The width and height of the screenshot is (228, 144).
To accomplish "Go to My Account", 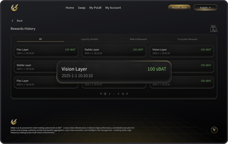I will (x=113, y=8).
